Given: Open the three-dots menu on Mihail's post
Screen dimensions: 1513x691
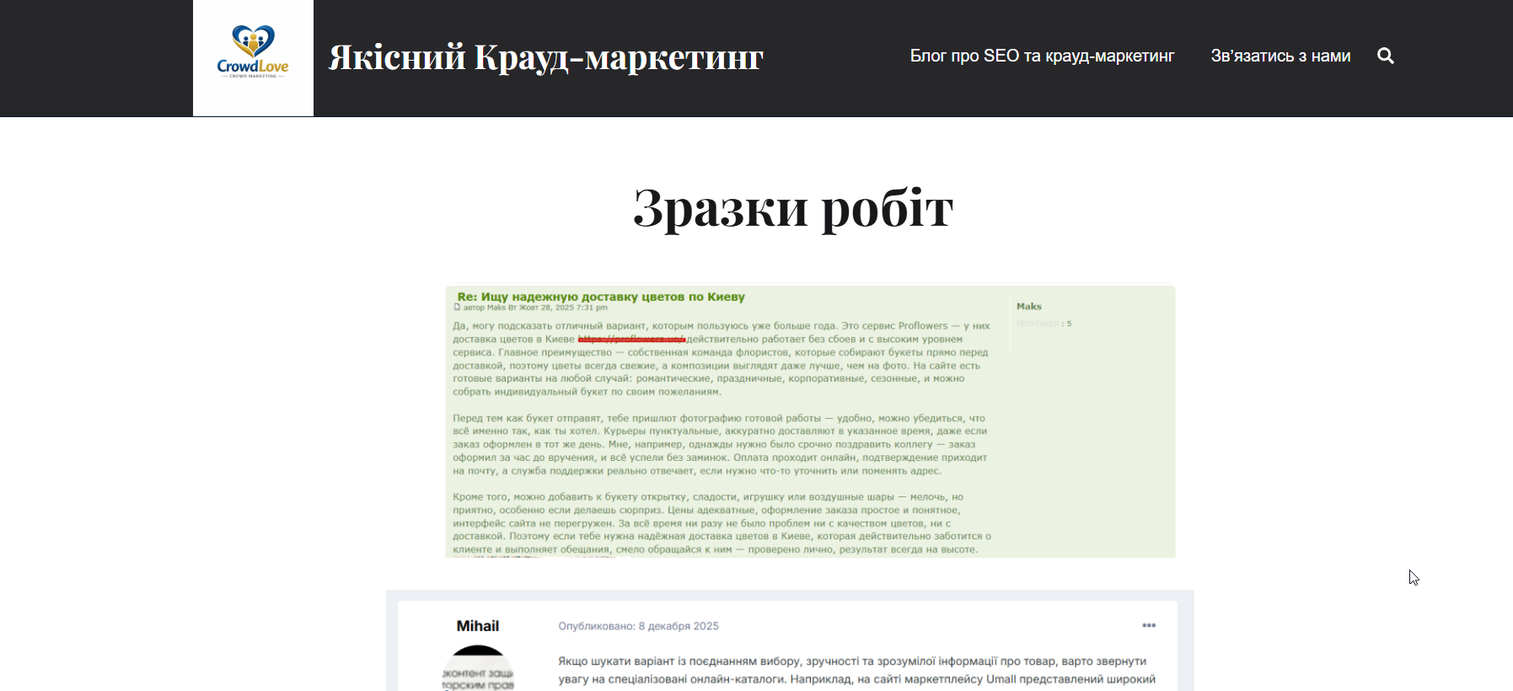Looking at the screenshot, I should tap(1149, 625).
